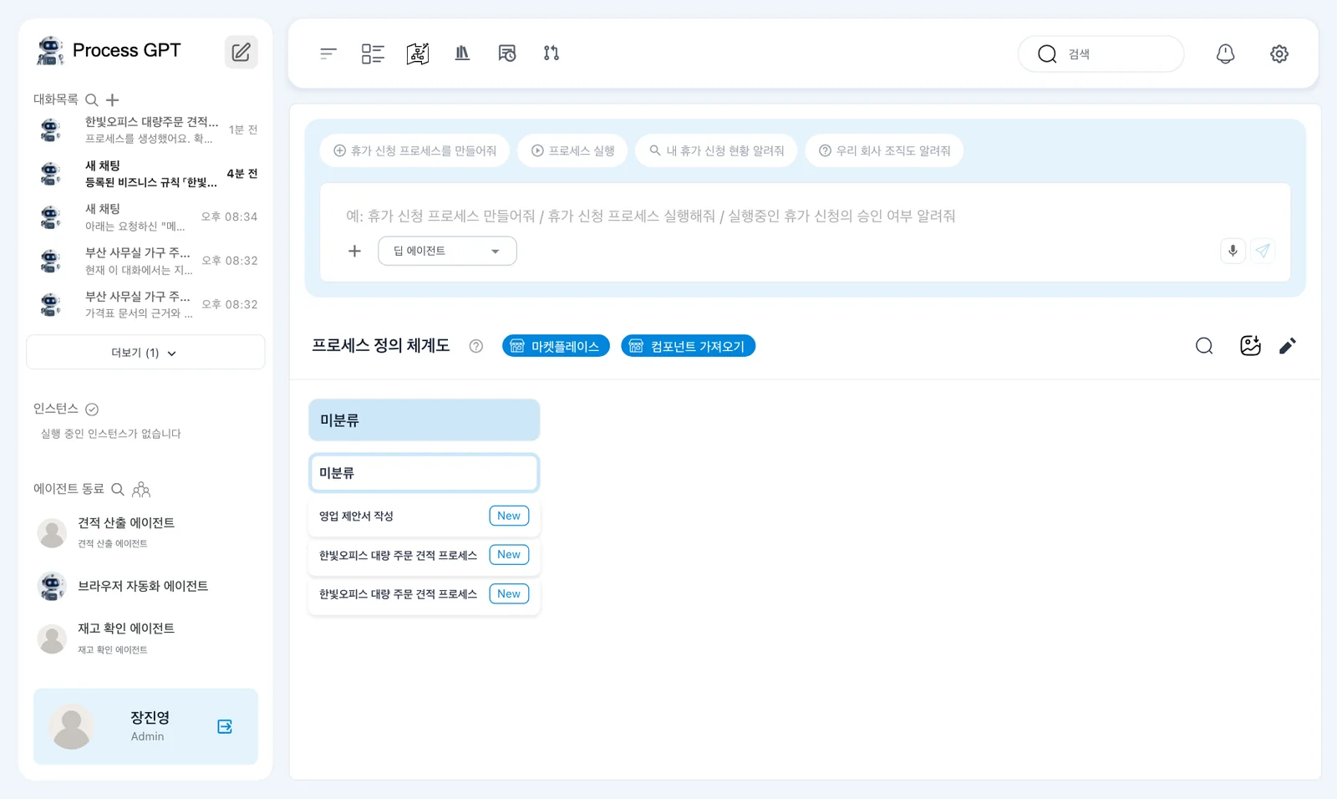Click the microphone voice input icon
The width and height of the screenshot is (1337, 799).
pyautogui.click(x=1233, y=251)
